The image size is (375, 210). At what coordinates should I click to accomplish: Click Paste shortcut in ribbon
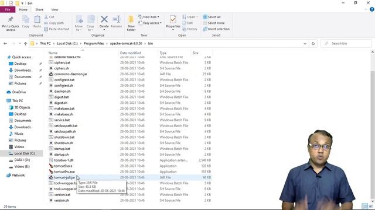[x=57, y=29]
